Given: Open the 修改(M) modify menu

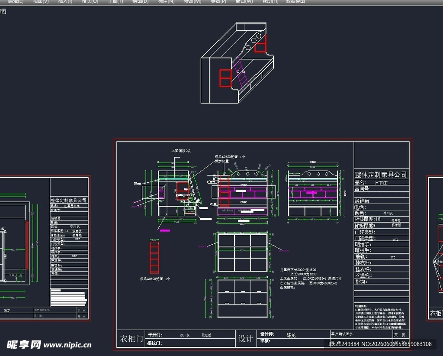Looking at the screenshot, I should 193,2.
